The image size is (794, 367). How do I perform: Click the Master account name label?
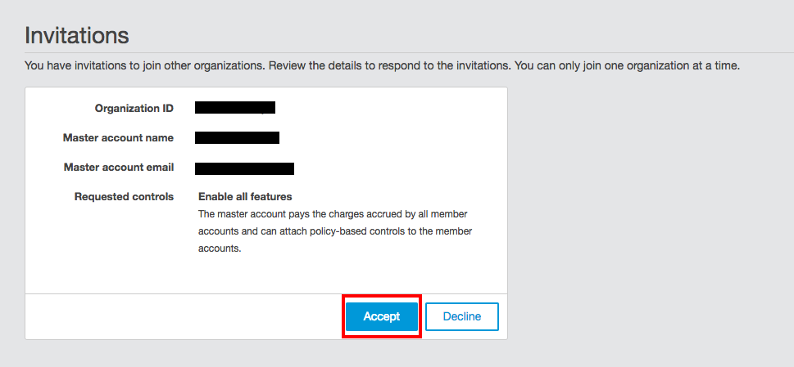[118, 138]
